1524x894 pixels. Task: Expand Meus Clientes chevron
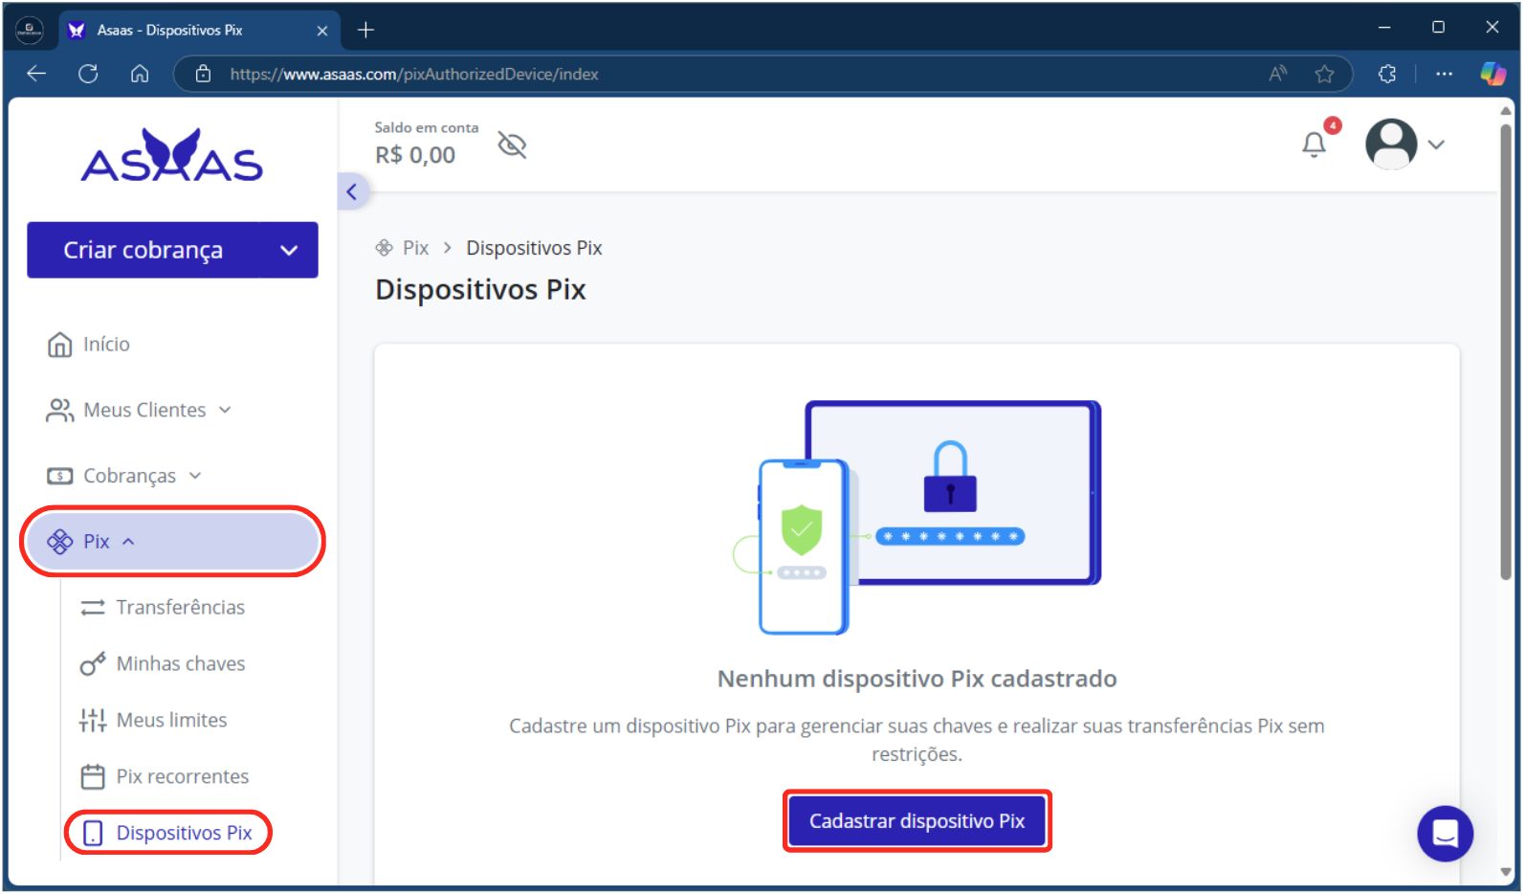coord(225,411)
